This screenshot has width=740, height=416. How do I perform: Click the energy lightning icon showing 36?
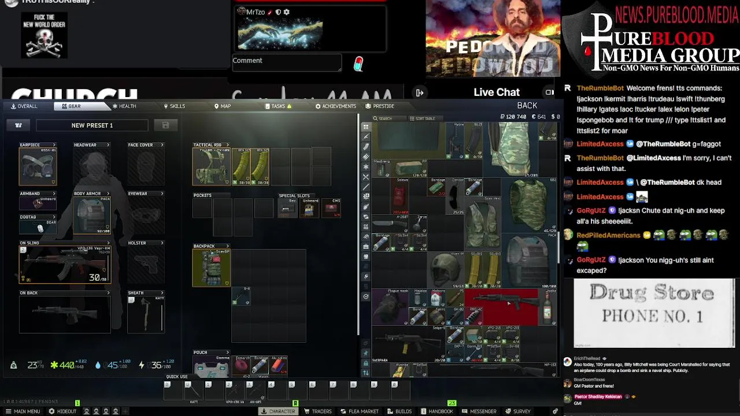click(x=141, y=365)
